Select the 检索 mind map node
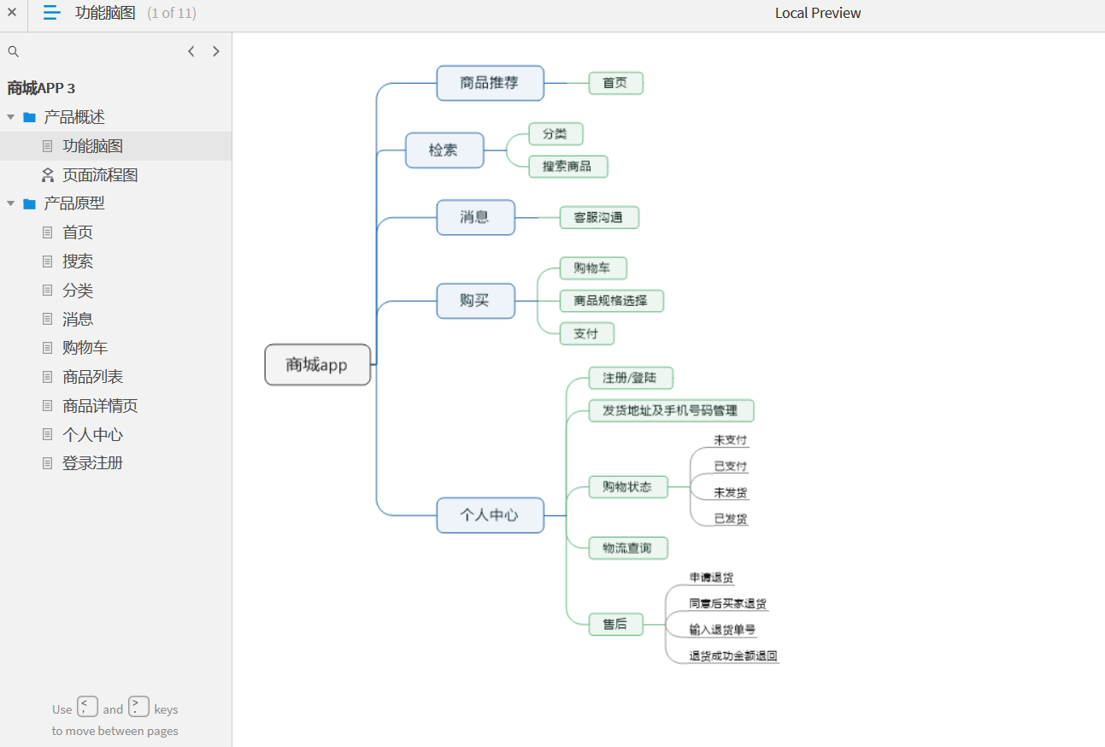Screen dimensions: 1105x747 tap(444, 150)
